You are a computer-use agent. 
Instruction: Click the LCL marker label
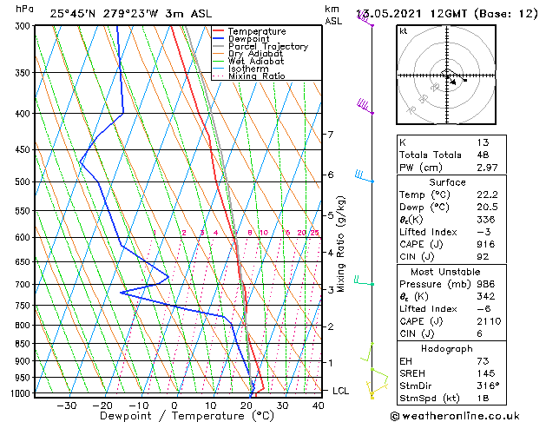tap(340, 391)
